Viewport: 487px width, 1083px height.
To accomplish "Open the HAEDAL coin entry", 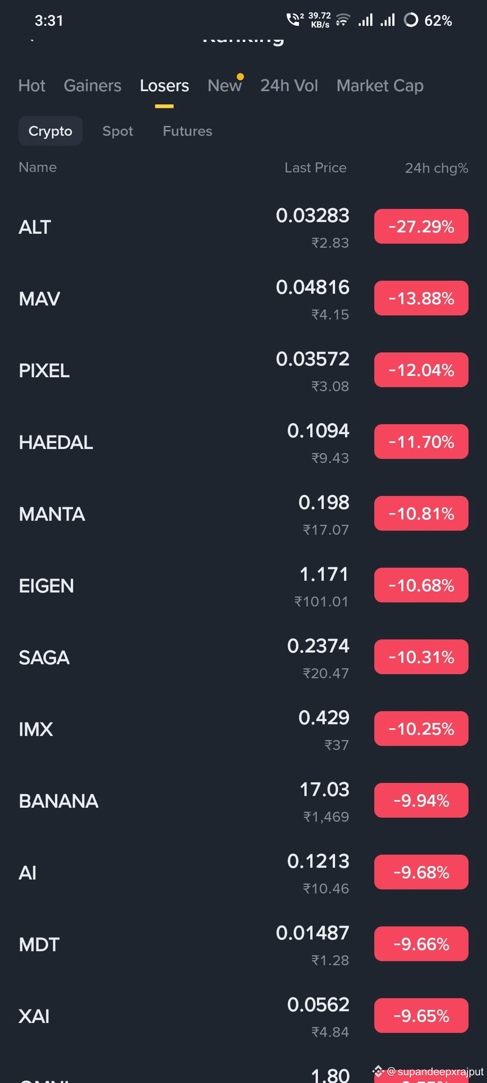I will click(x=243, y=442).
